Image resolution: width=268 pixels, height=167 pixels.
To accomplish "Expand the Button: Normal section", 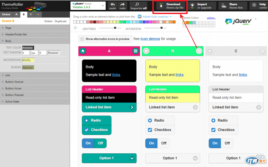I will pyautogui.click(x=35, y=82).
